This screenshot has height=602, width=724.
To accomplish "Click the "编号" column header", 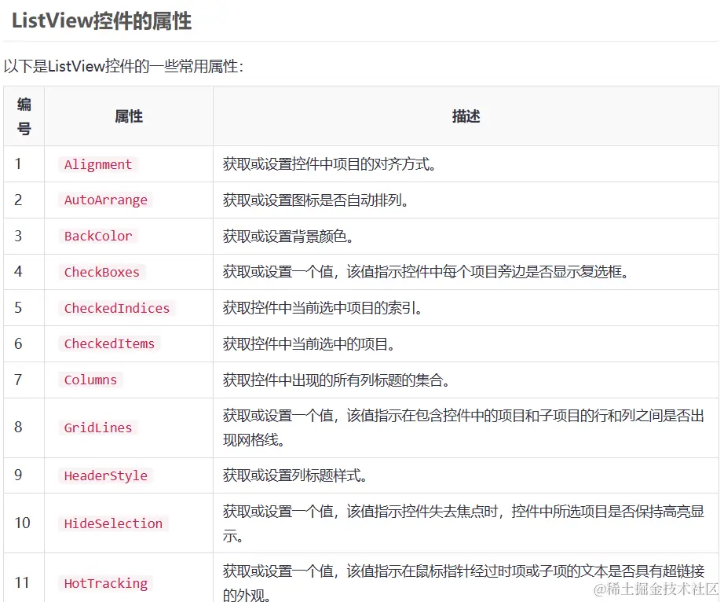I will (x=24, y=116).
